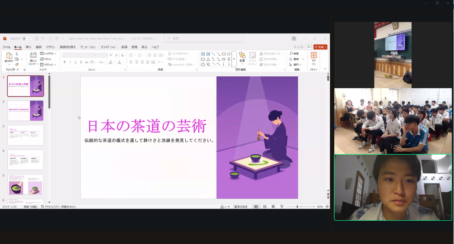Click the format painter brush icon
The image size is (454, 244).
[17, 64]
